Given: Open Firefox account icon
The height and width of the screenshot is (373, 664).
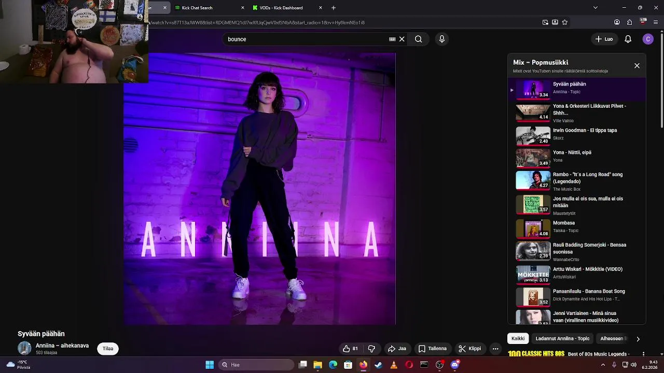Looking at the screenshot, I should 617,22.
